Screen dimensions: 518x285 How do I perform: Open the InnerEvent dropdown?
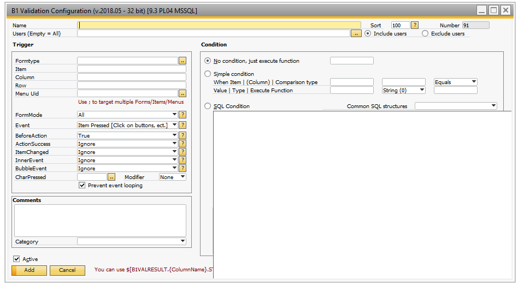click(x=174, y=160)
